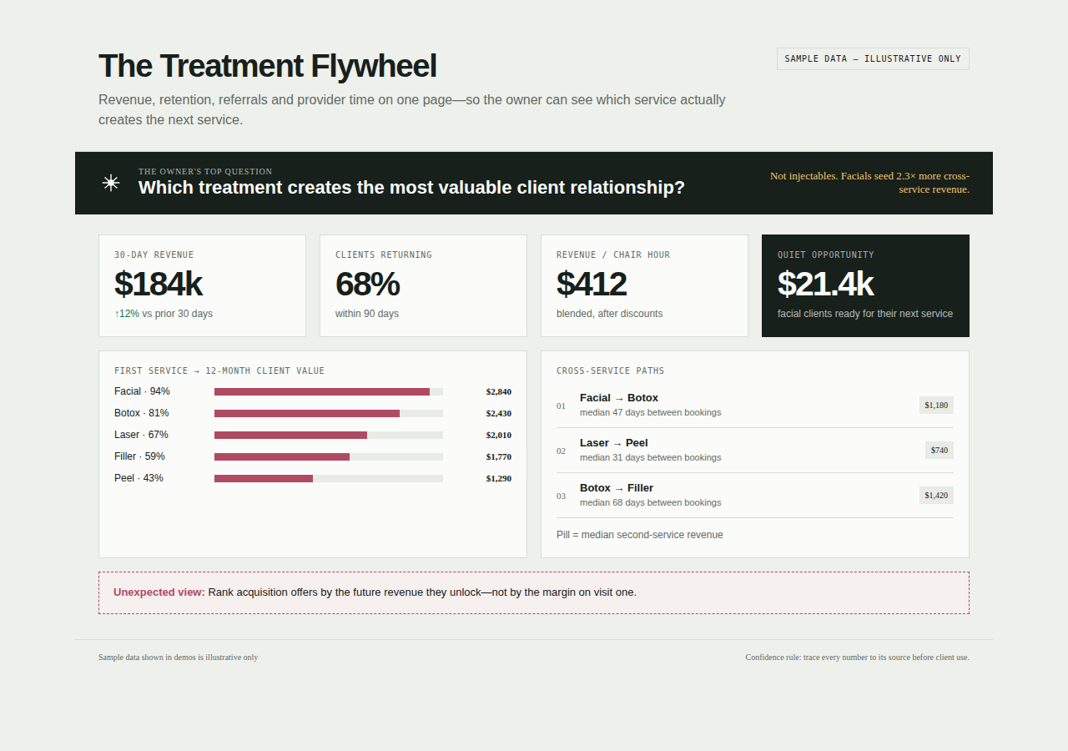This screenshot has height=751, width=1068.
Task: Click the $740 revenue pill
Action: 940,451
